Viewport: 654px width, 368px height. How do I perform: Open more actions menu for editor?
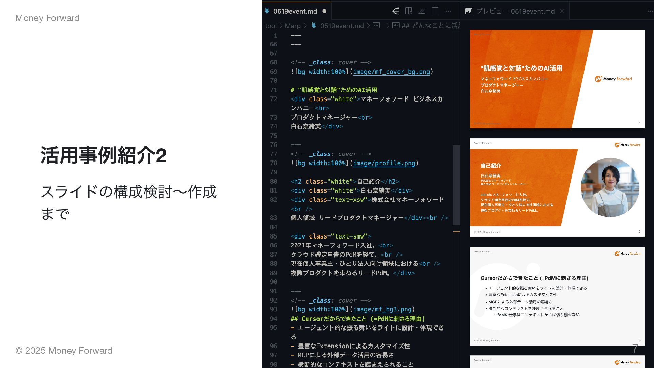tap(448, 11)
